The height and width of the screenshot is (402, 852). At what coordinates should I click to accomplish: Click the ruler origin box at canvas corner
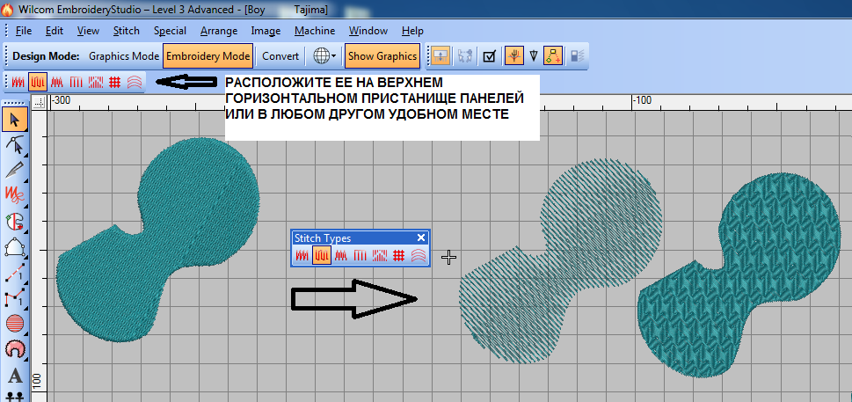click(x=39, y=102)
